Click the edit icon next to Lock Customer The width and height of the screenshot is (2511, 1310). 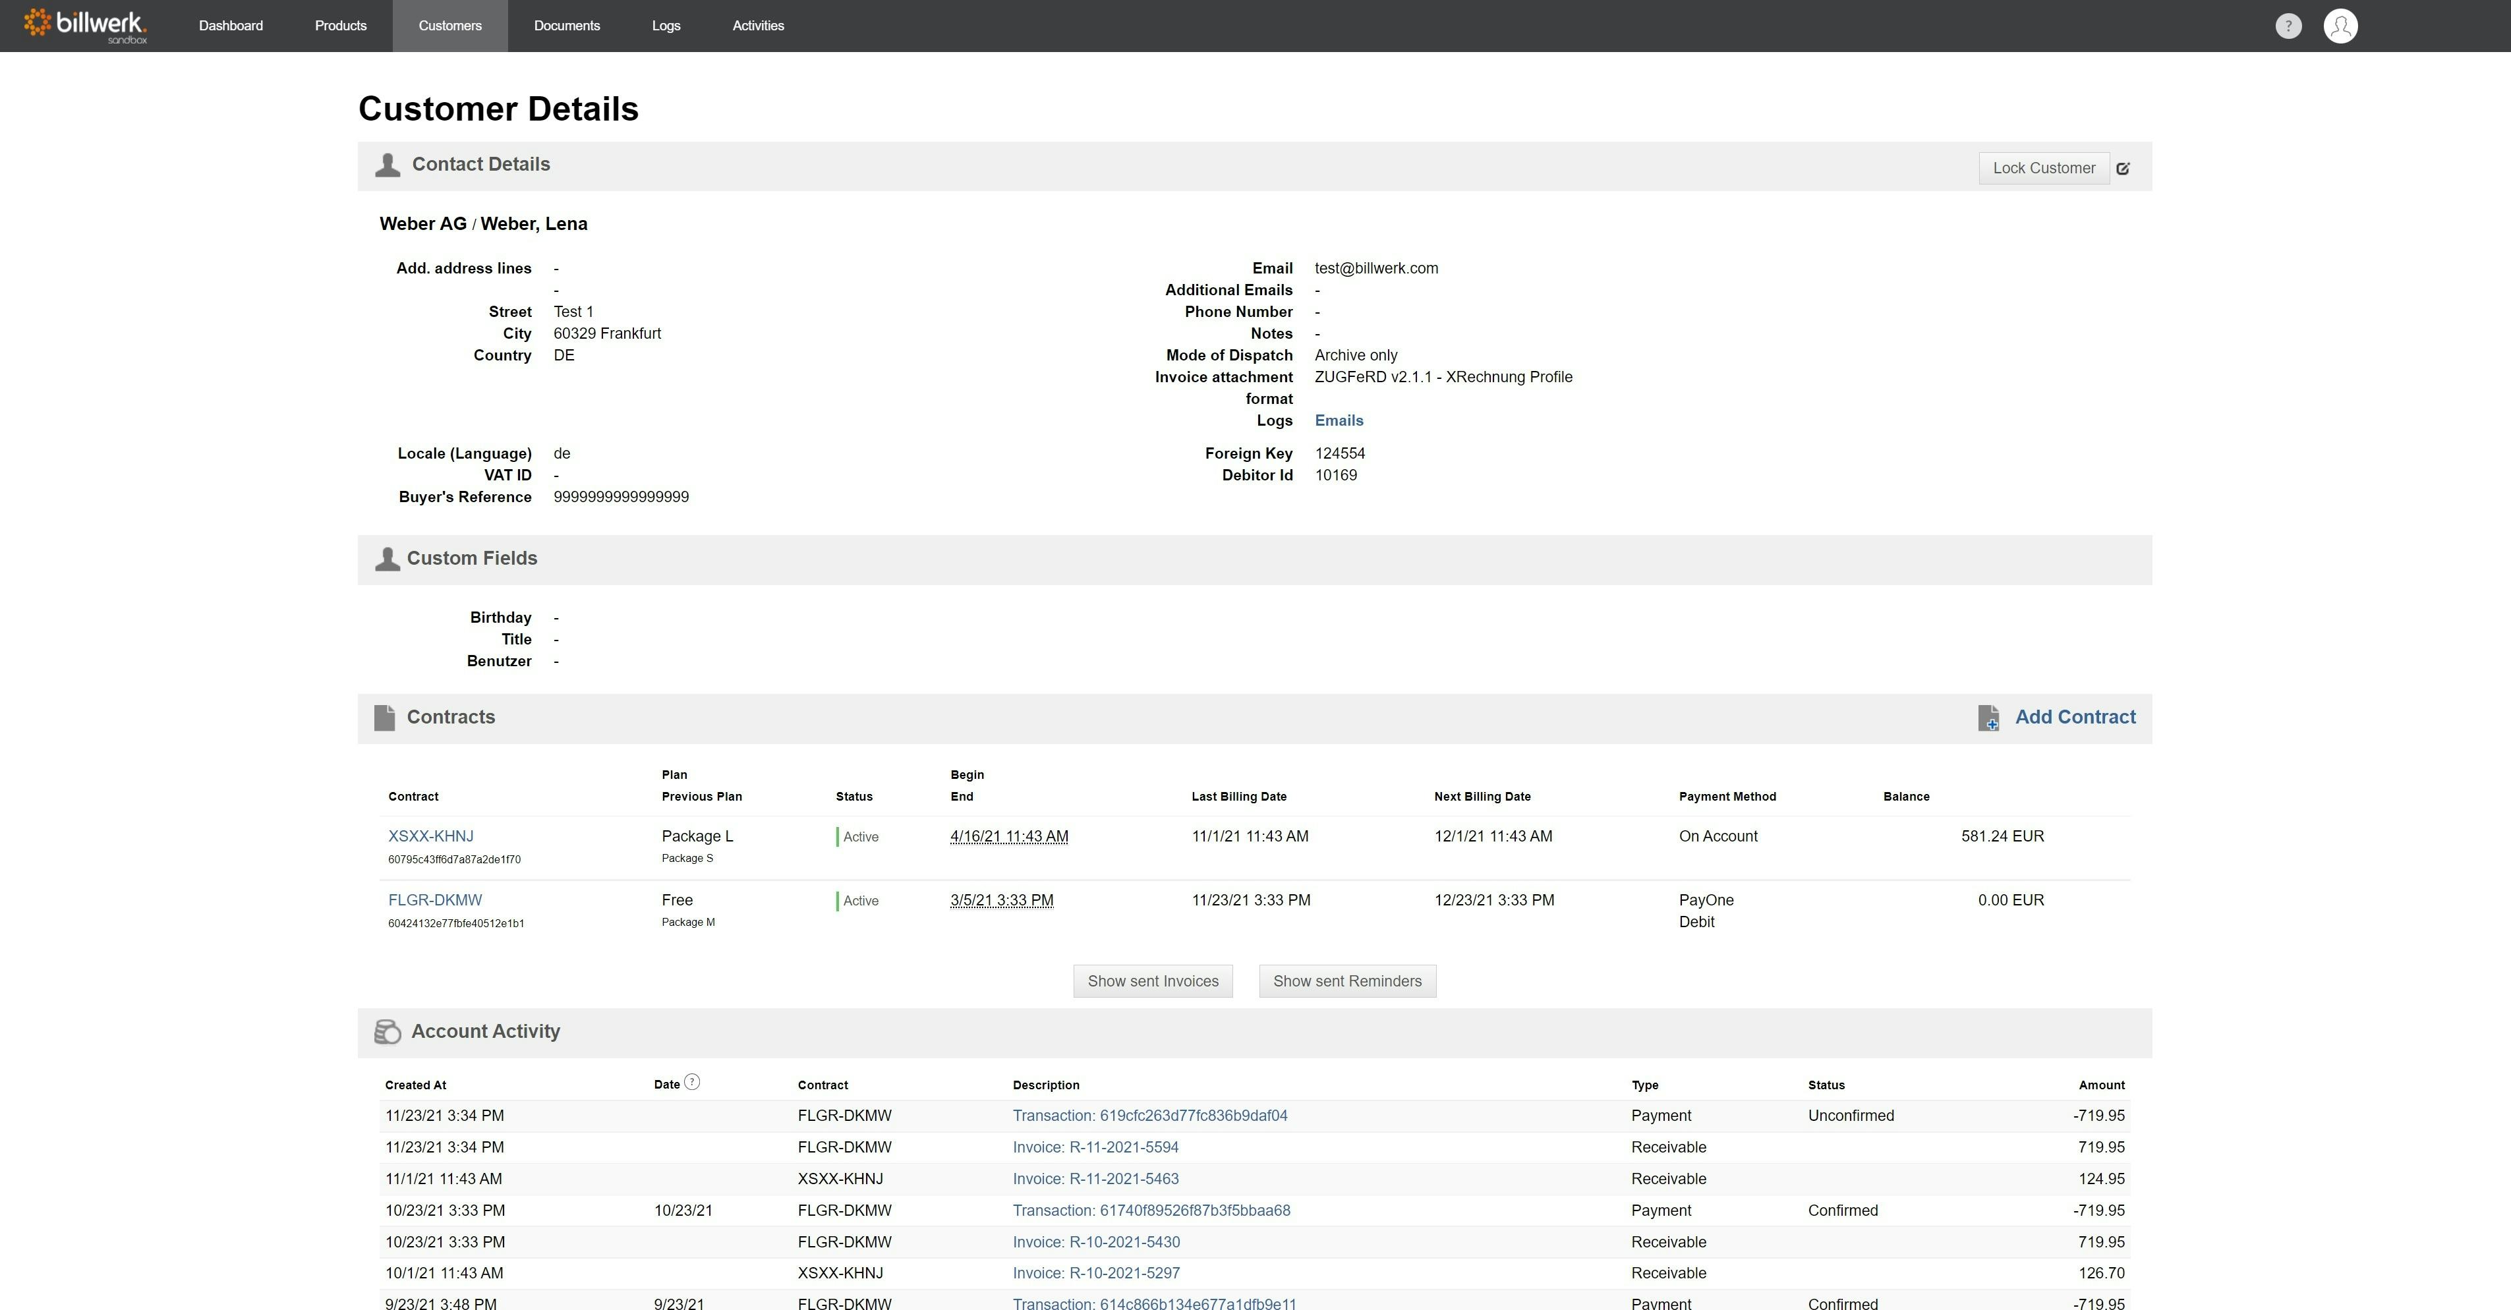pos(2123,167)
